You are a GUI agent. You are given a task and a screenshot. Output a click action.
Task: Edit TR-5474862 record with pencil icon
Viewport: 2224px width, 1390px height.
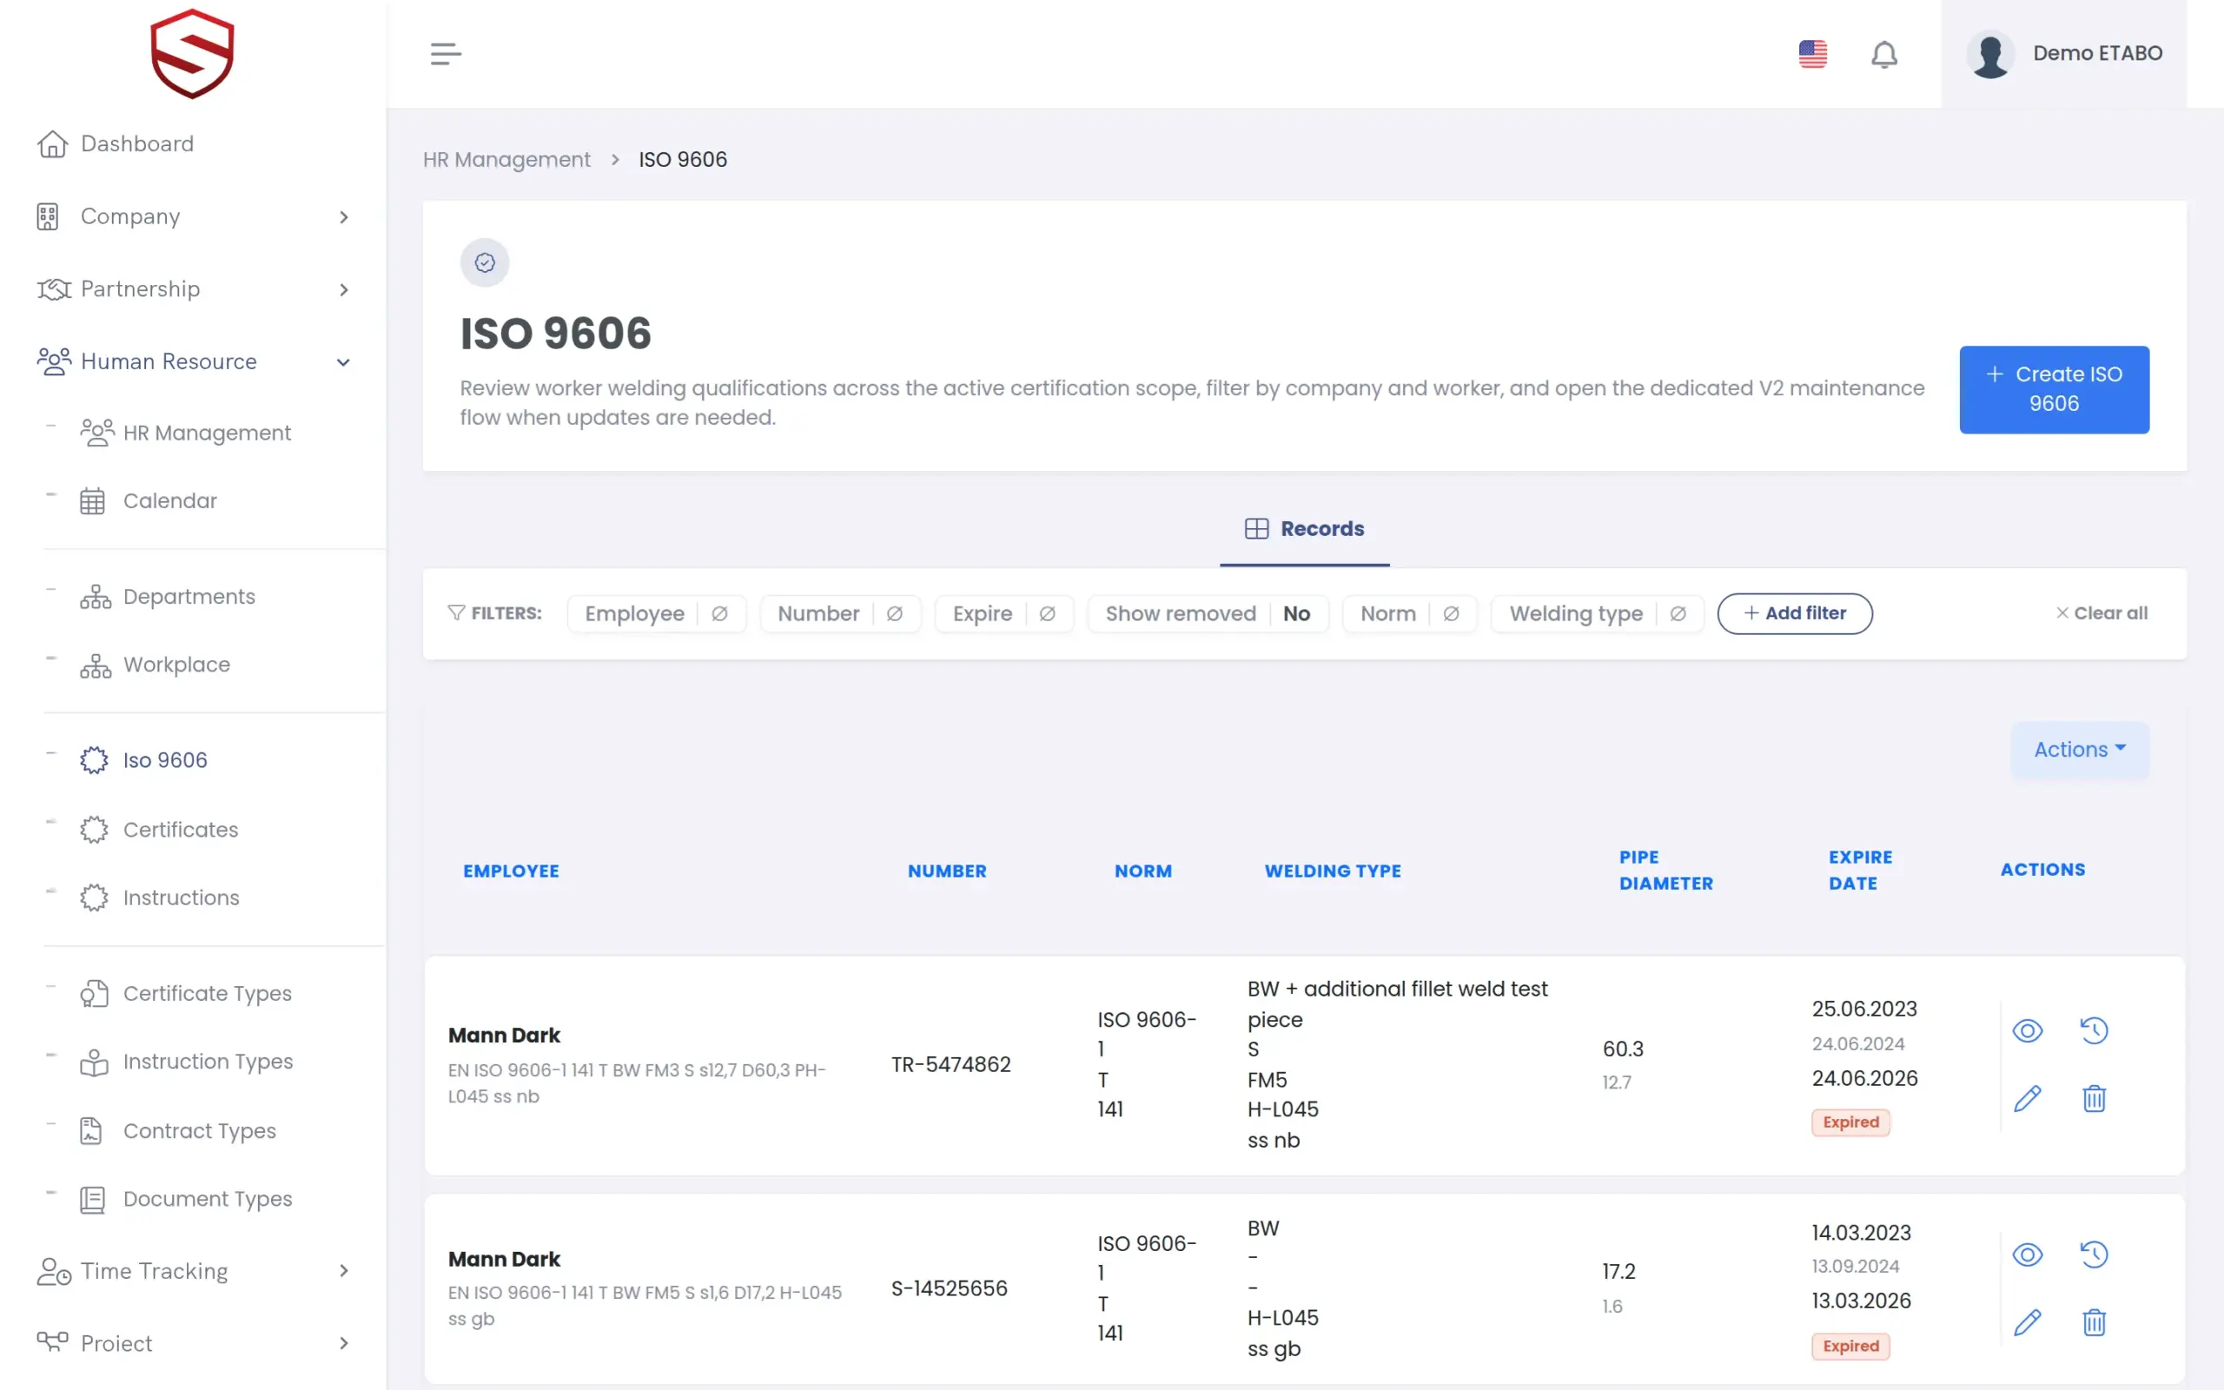point(2028,1099)
